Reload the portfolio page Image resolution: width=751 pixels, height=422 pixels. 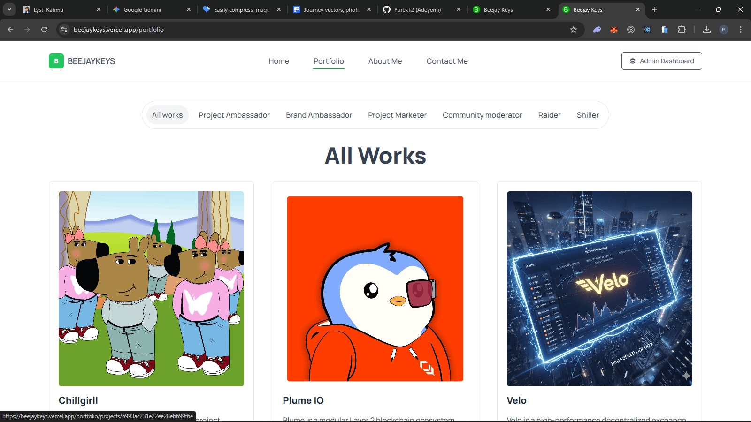[x=44, y=30]
